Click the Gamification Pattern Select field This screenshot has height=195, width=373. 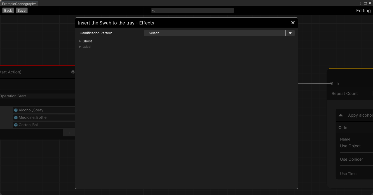tap(215, 33)
